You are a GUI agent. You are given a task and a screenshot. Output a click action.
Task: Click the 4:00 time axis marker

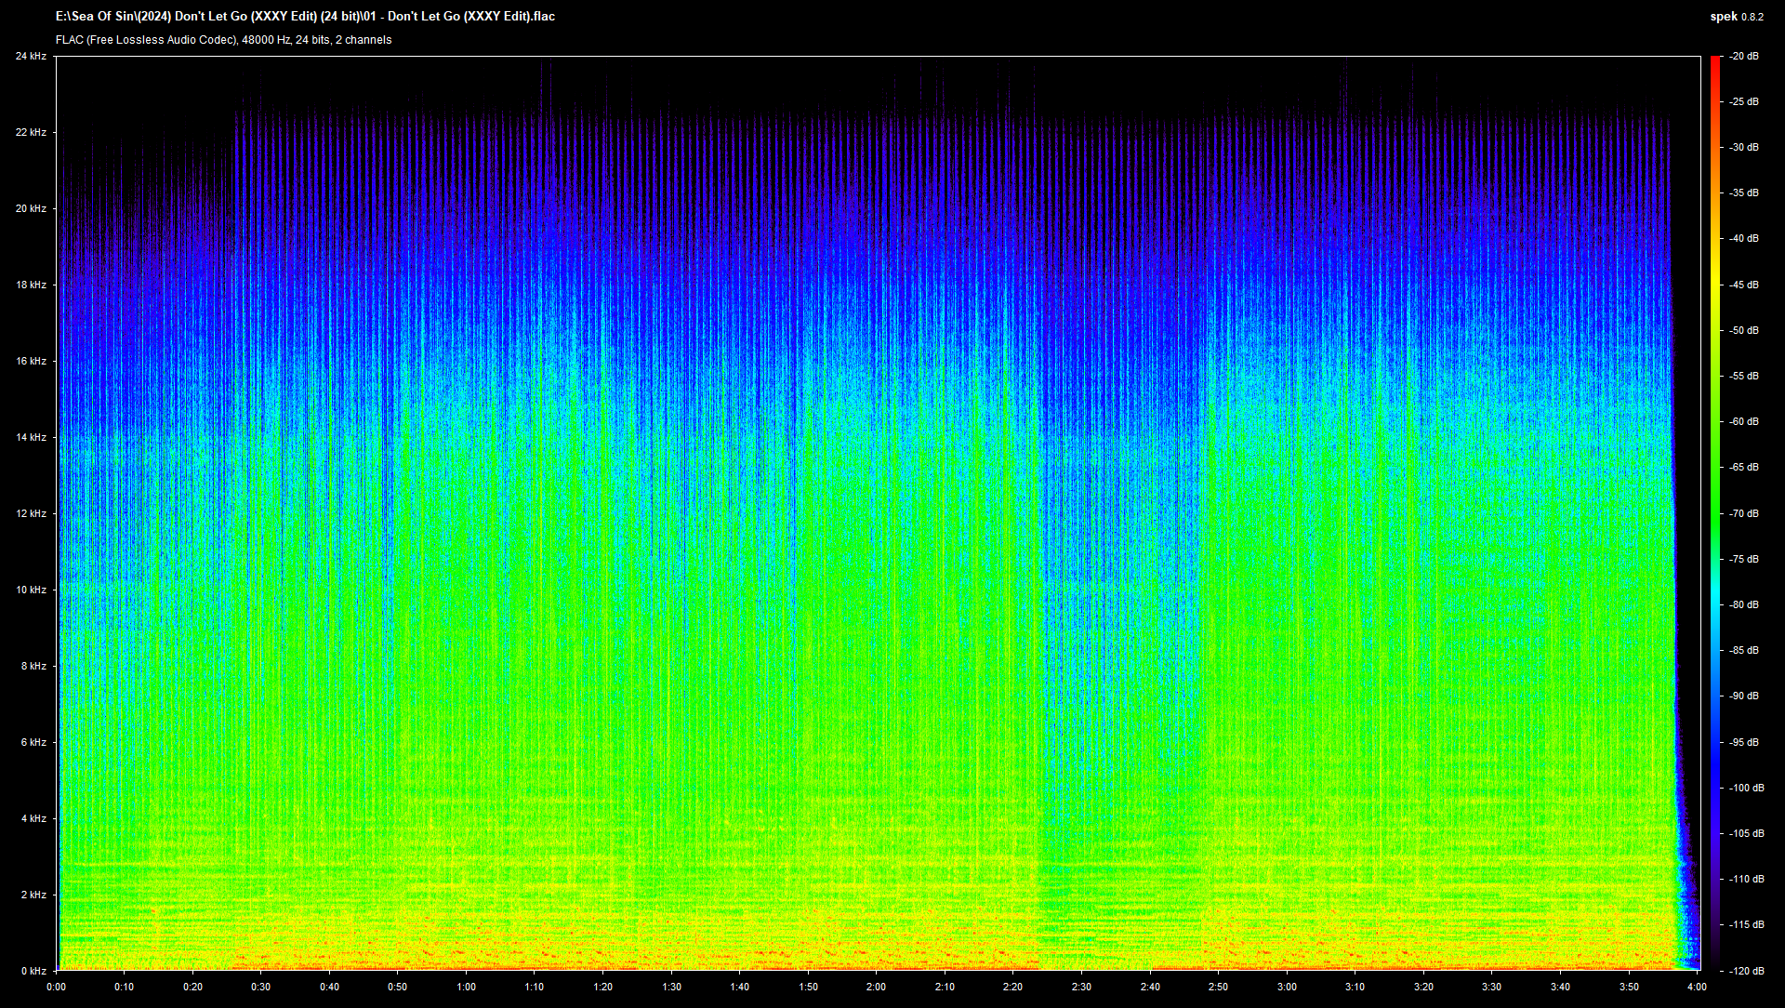[1697, 987]
